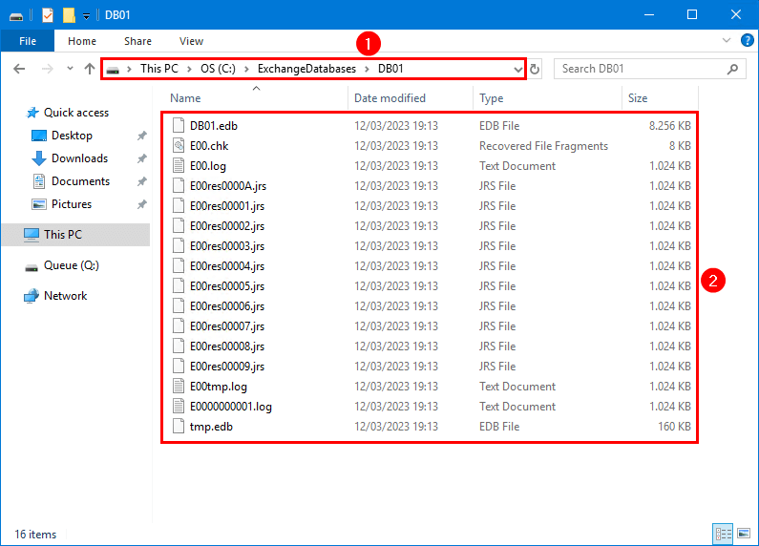Viewport: 759px width, 546px height.
Task: Switch to Details view in status bar
Action: click(x=723, y=534)
